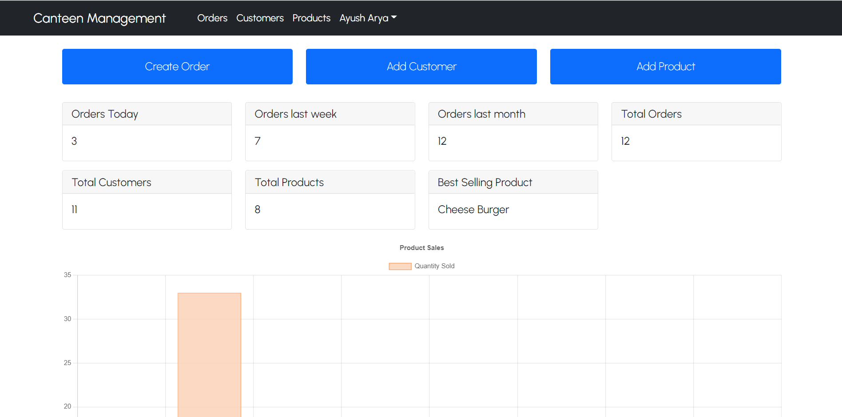842x417 pixels.
Task: Select the Orders last month card
Action: (513, 131)
